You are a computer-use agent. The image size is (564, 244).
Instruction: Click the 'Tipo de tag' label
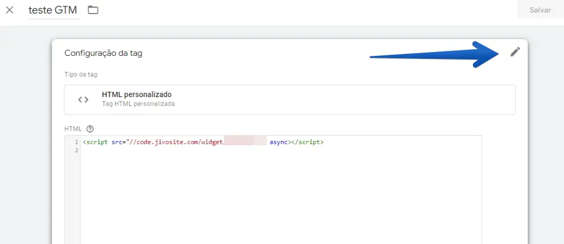click(81, 74)
